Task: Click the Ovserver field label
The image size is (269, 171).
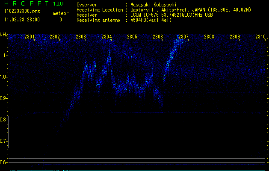Action: [87, 5]
